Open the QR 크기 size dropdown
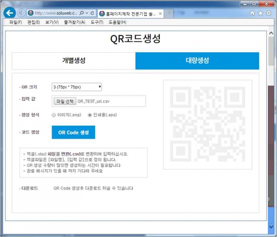Image resolution: width=277 pixels, height=237 pixels. tap(77, 87)
